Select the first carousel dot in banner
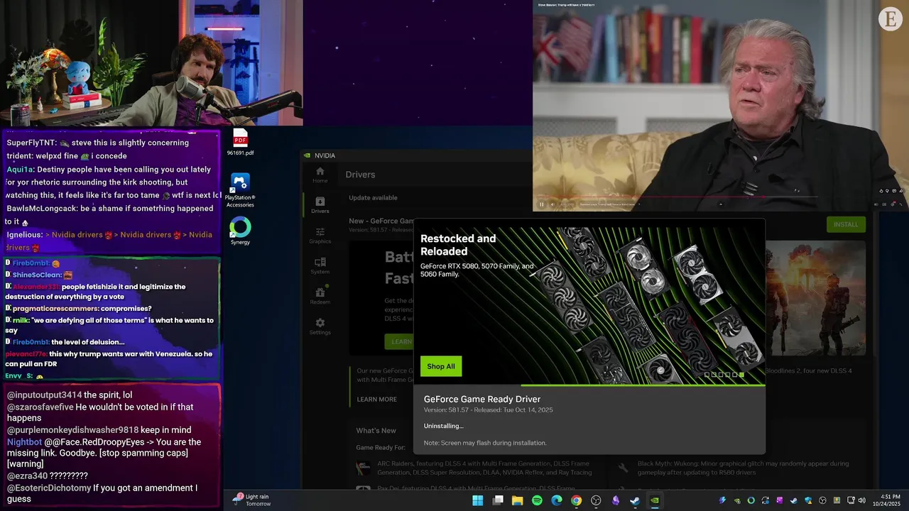 tap(707, 375)
